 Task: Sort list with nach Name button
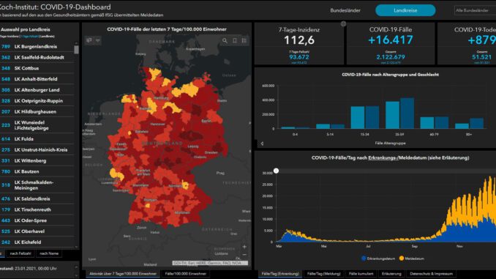click(x=49, y=253)
